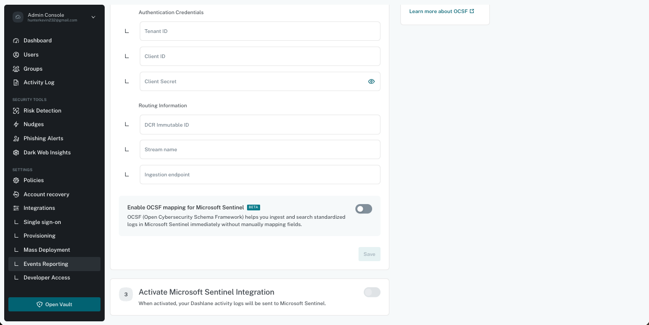Screen dimensions: 649x325
Task: View the Activity Log
Action: click(x=54, y=82)
